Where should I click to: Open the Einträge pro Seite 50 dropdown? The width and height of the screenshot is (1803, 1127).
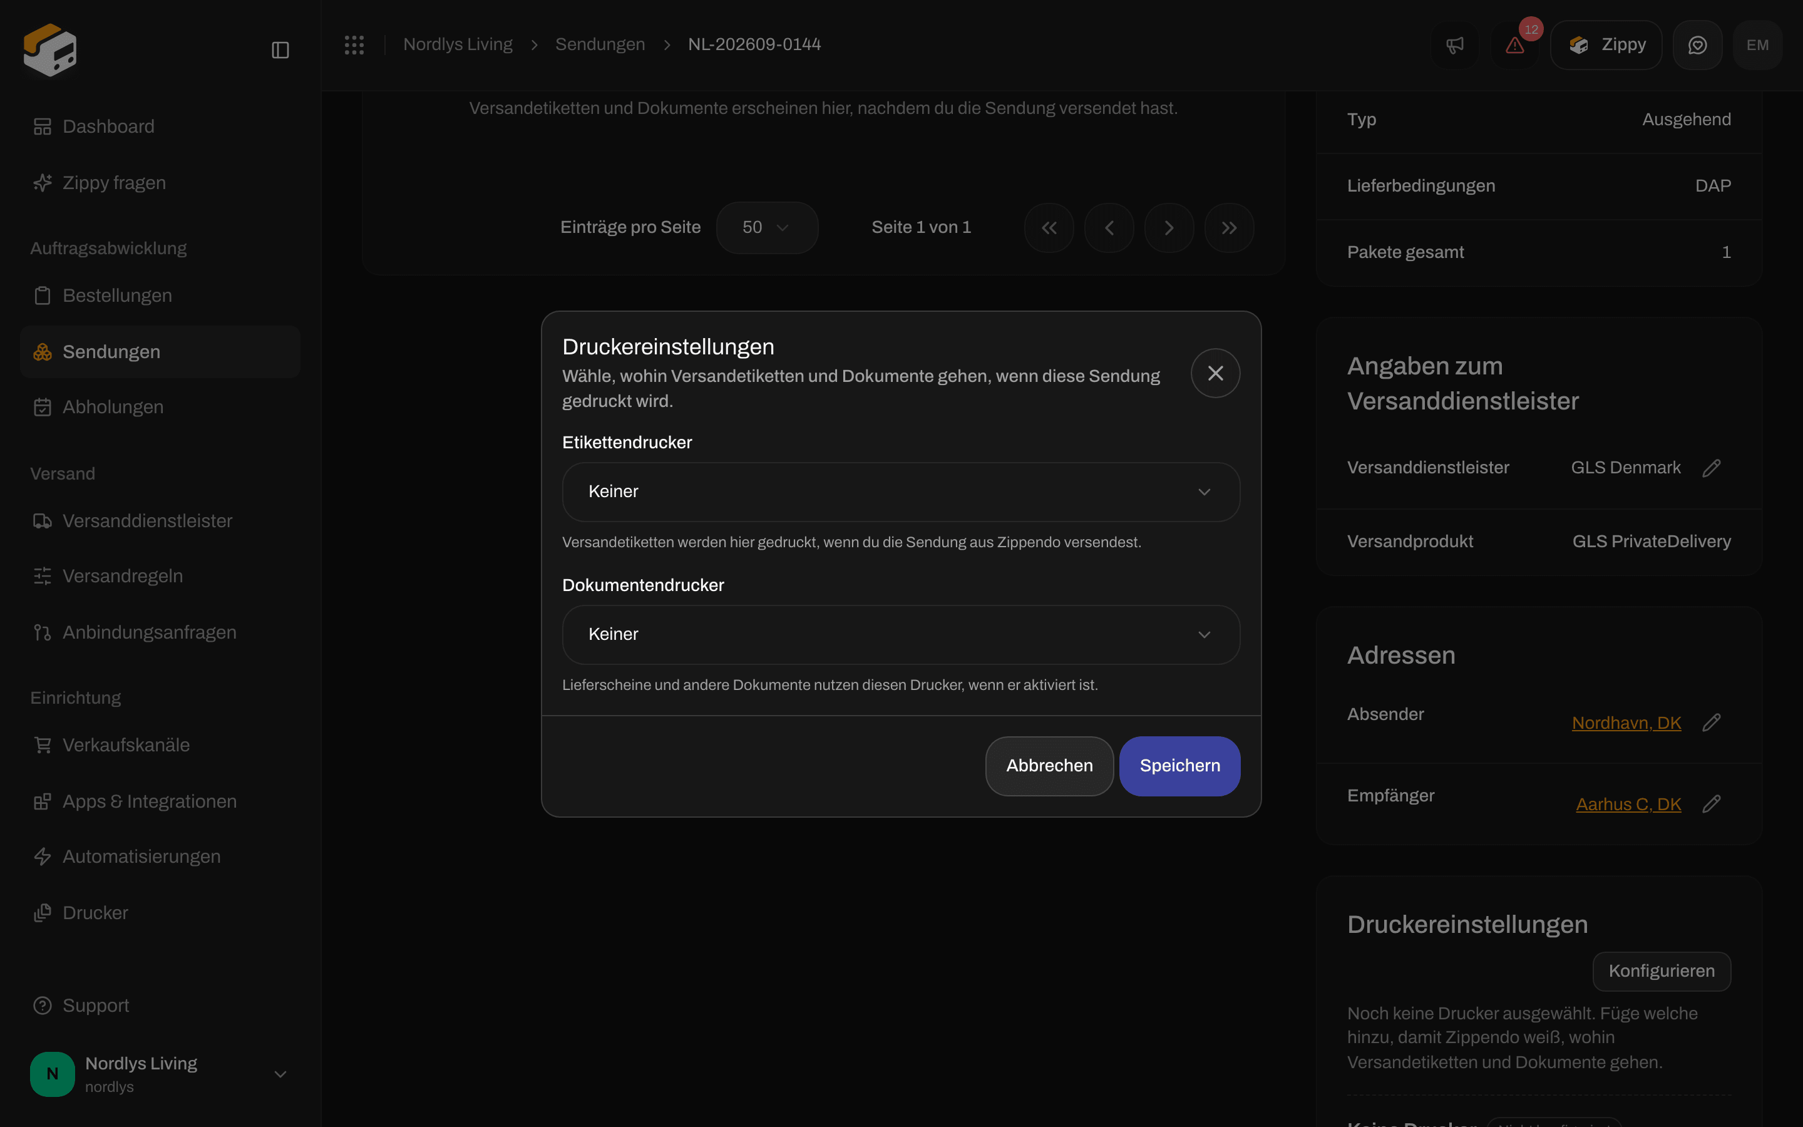coord(767,228)
